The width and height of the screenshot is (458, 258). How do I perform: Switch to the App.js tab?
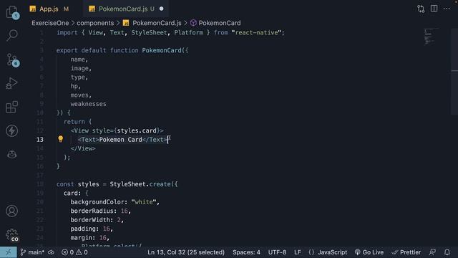click(49, 9)
